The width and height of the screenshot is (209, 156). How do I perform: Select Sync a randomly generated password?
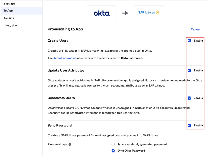click(x=113, y=145)
